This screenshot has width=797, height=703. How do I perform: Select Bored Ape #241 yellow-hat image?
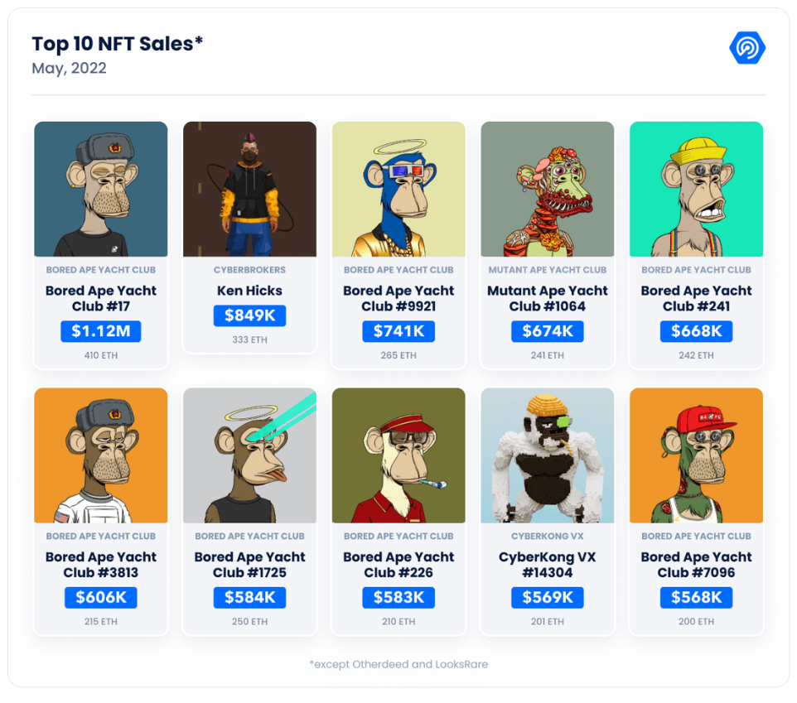click(696, 189)
